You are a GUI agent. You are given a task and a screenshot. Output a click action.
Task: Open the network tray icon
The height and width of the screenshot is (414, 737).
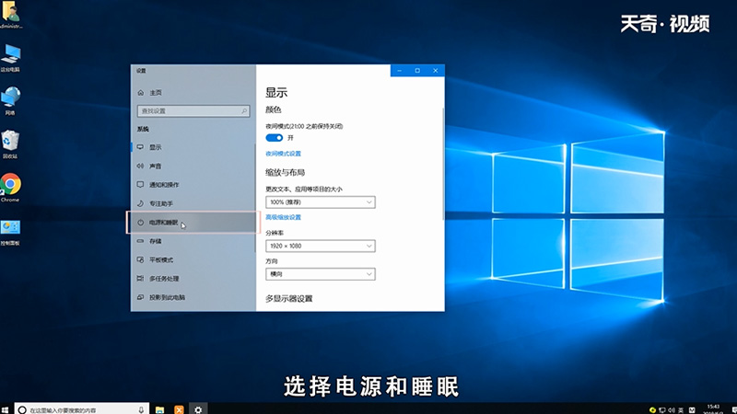tap(661, 410)
